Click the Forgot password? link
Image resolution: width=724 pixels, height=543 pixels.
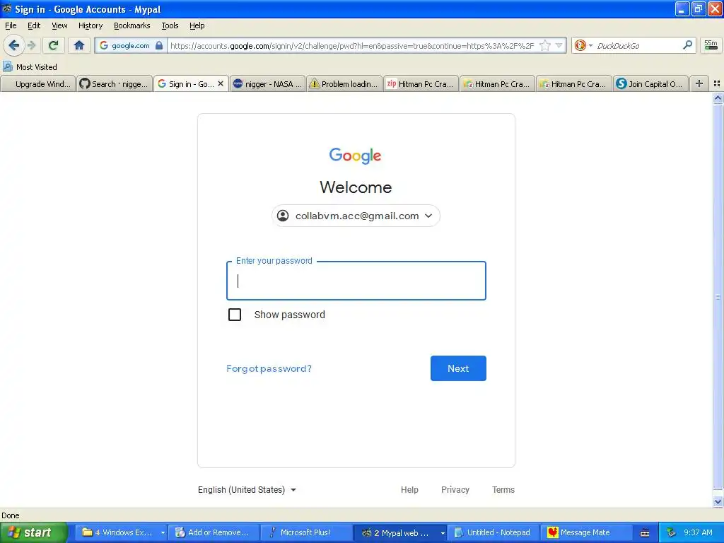pyautogui.click(x=269, y=368)
